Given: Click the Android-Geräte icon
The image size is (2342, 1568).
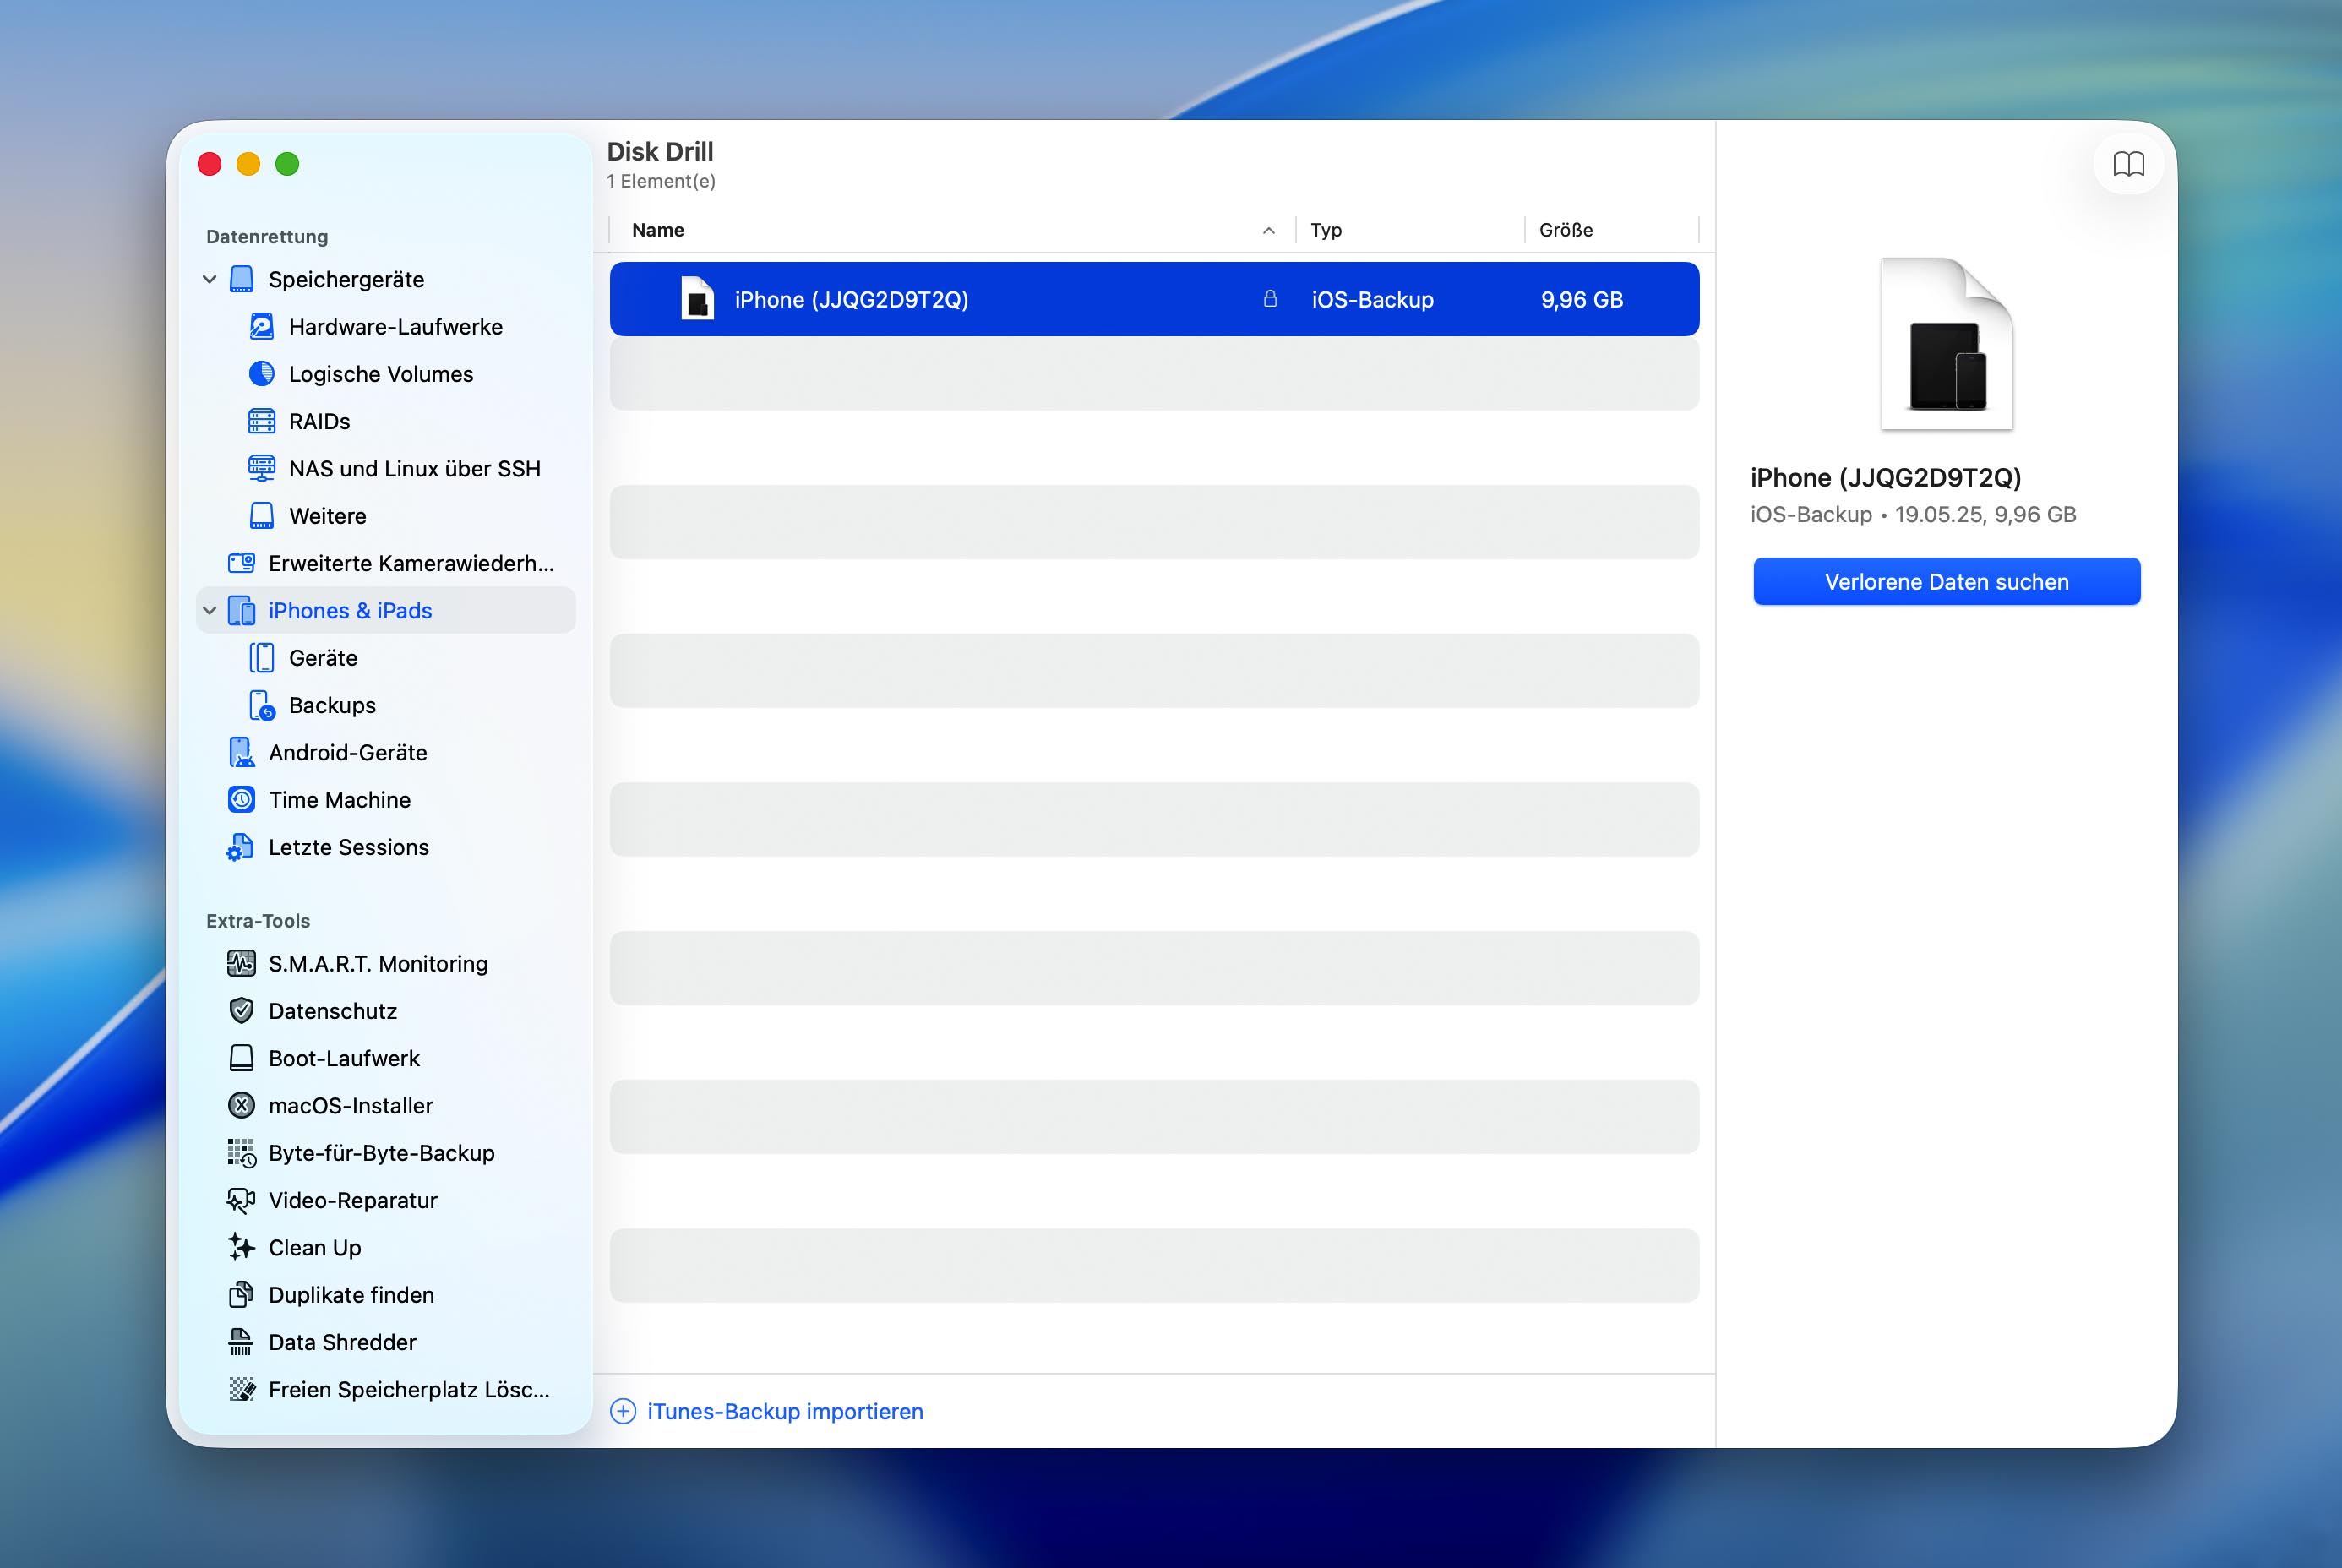Looking at the screenshot, I should pyautogui.click(x=241, y=752).
